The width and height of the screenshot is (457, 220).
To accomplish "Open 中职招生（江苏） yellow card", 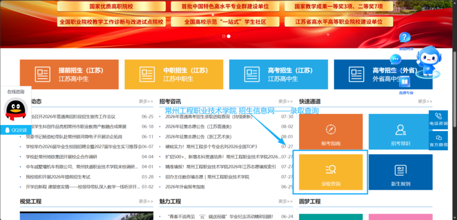I will 174,74.
